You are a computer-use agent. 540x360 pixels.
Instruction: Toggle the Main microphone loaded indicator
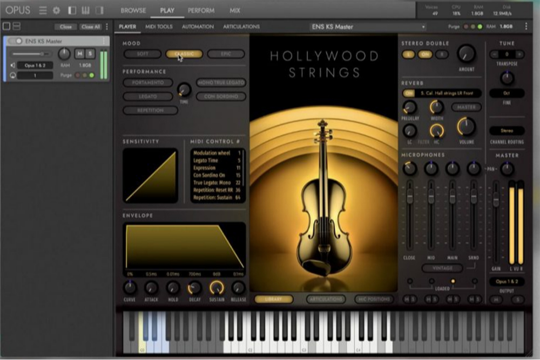click(453, 281)
